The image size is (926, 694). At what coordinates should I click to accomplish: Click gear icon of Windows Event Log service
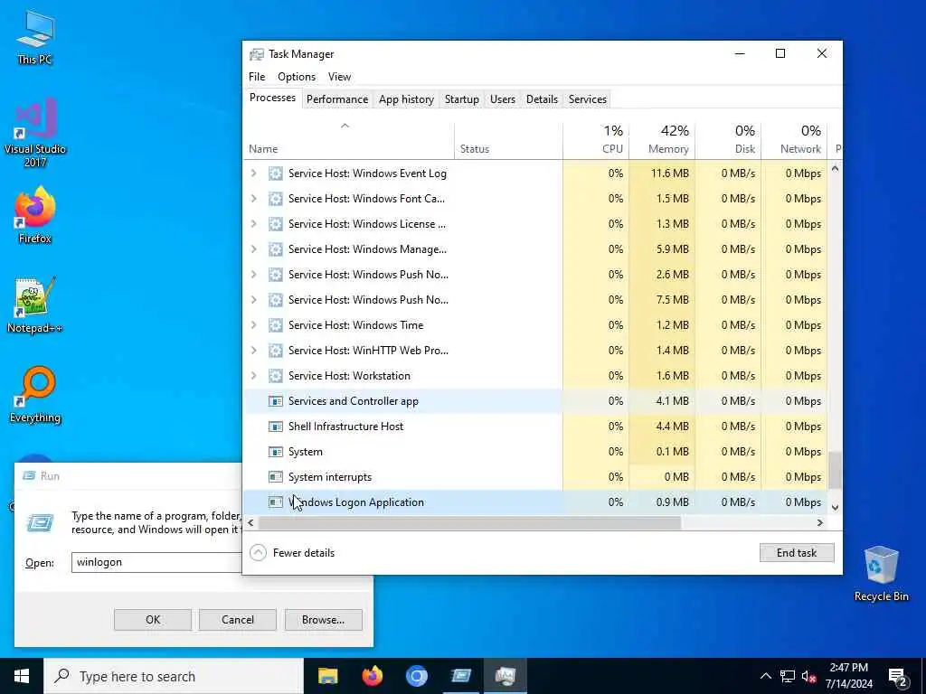(x=275, y=173)
